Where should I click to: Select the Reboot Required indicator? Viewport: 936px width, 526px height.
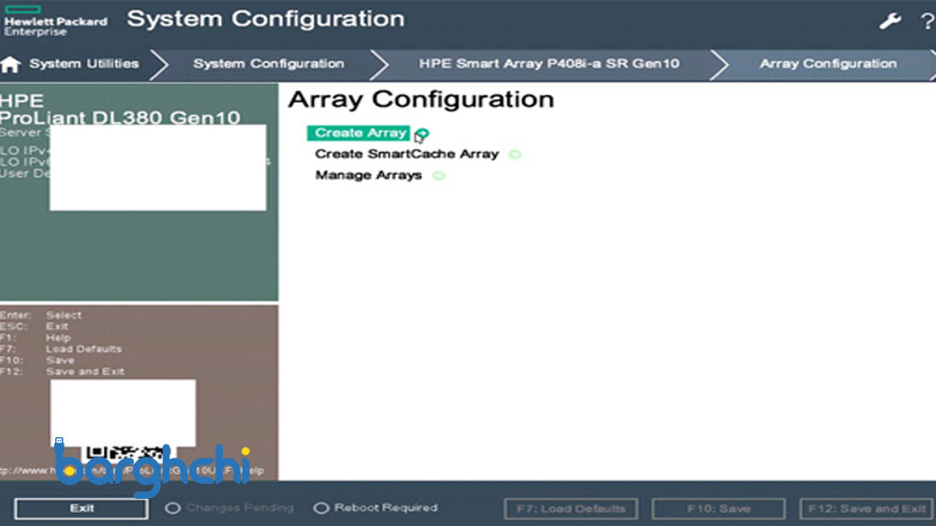[x=321, y=508]
